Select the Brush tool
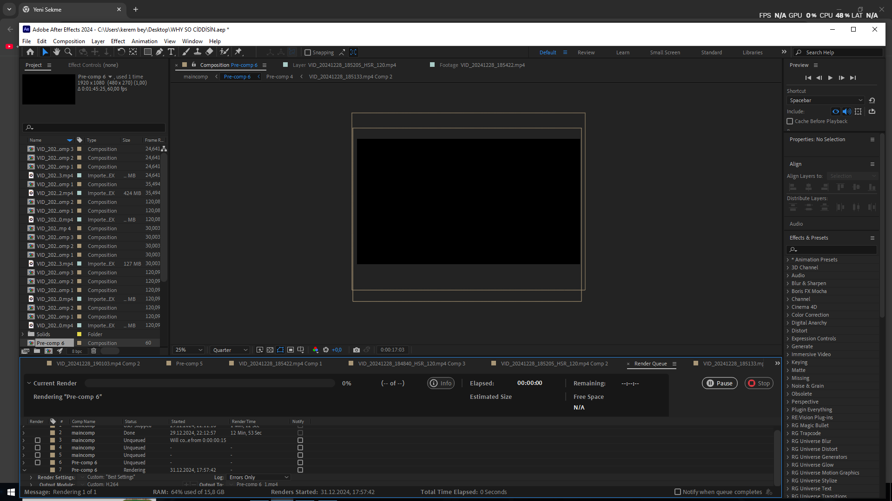 (186, 52)
